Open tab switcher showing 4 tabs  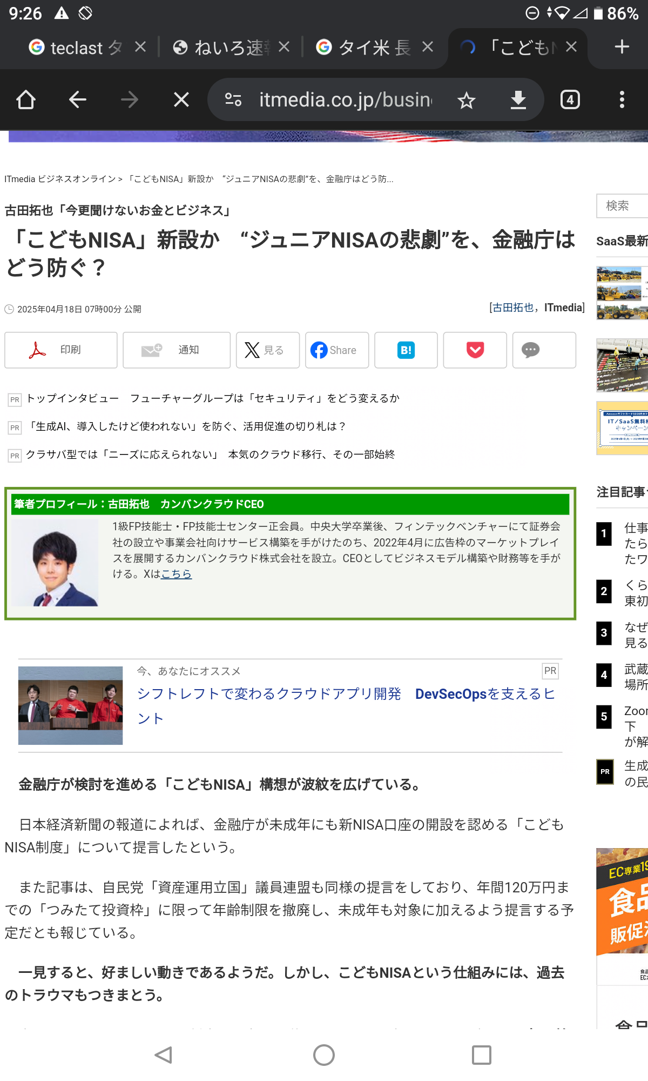(x=570, y=100)
